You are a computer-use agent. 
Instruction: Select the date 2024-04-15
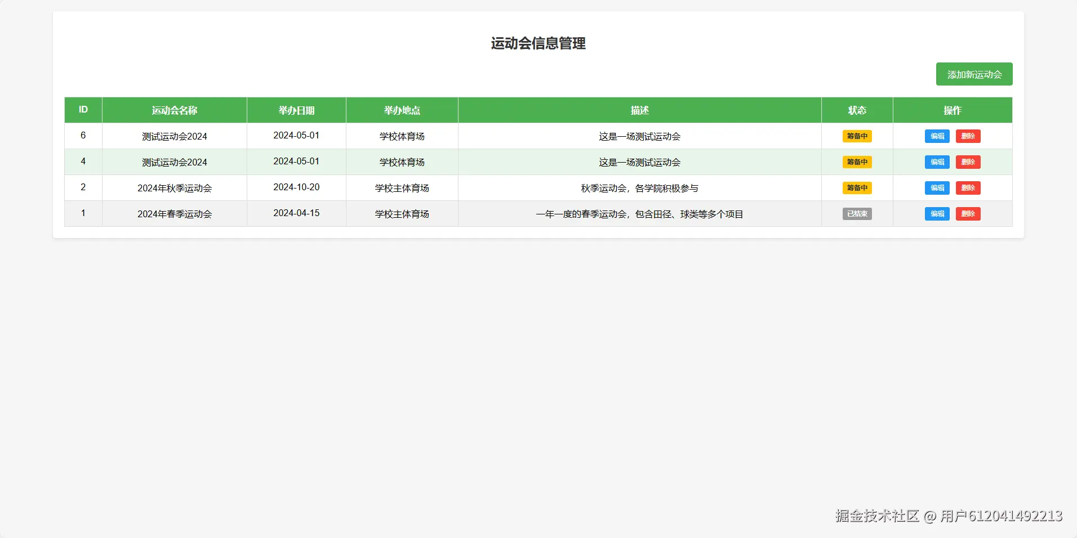pos(296,213)
